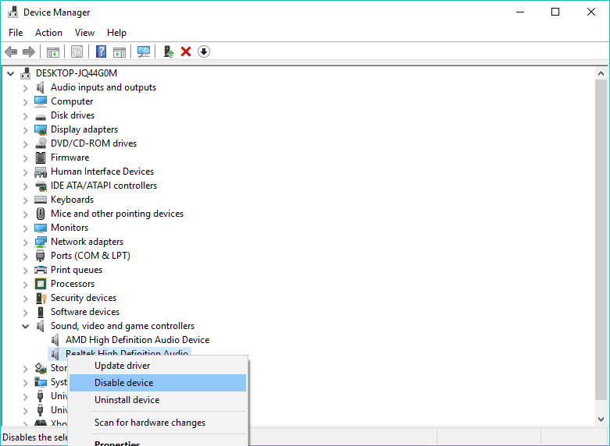Expand the Display adapters node
Viewport: 610px width, 446px height.
25,129
